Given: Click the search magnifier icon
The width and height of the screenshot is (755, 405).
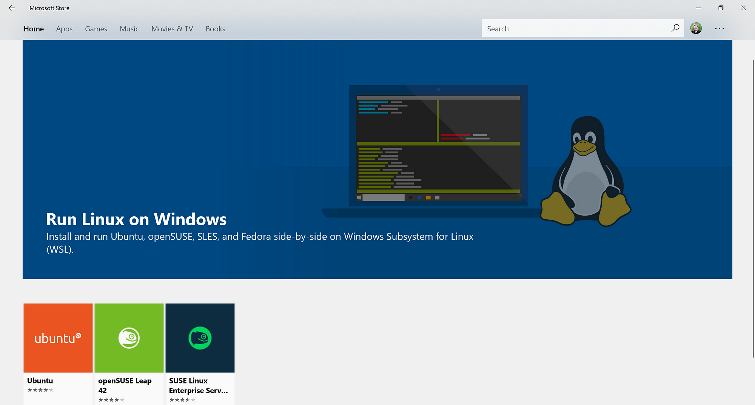Looking at the screenshot, I should point(675,28).
